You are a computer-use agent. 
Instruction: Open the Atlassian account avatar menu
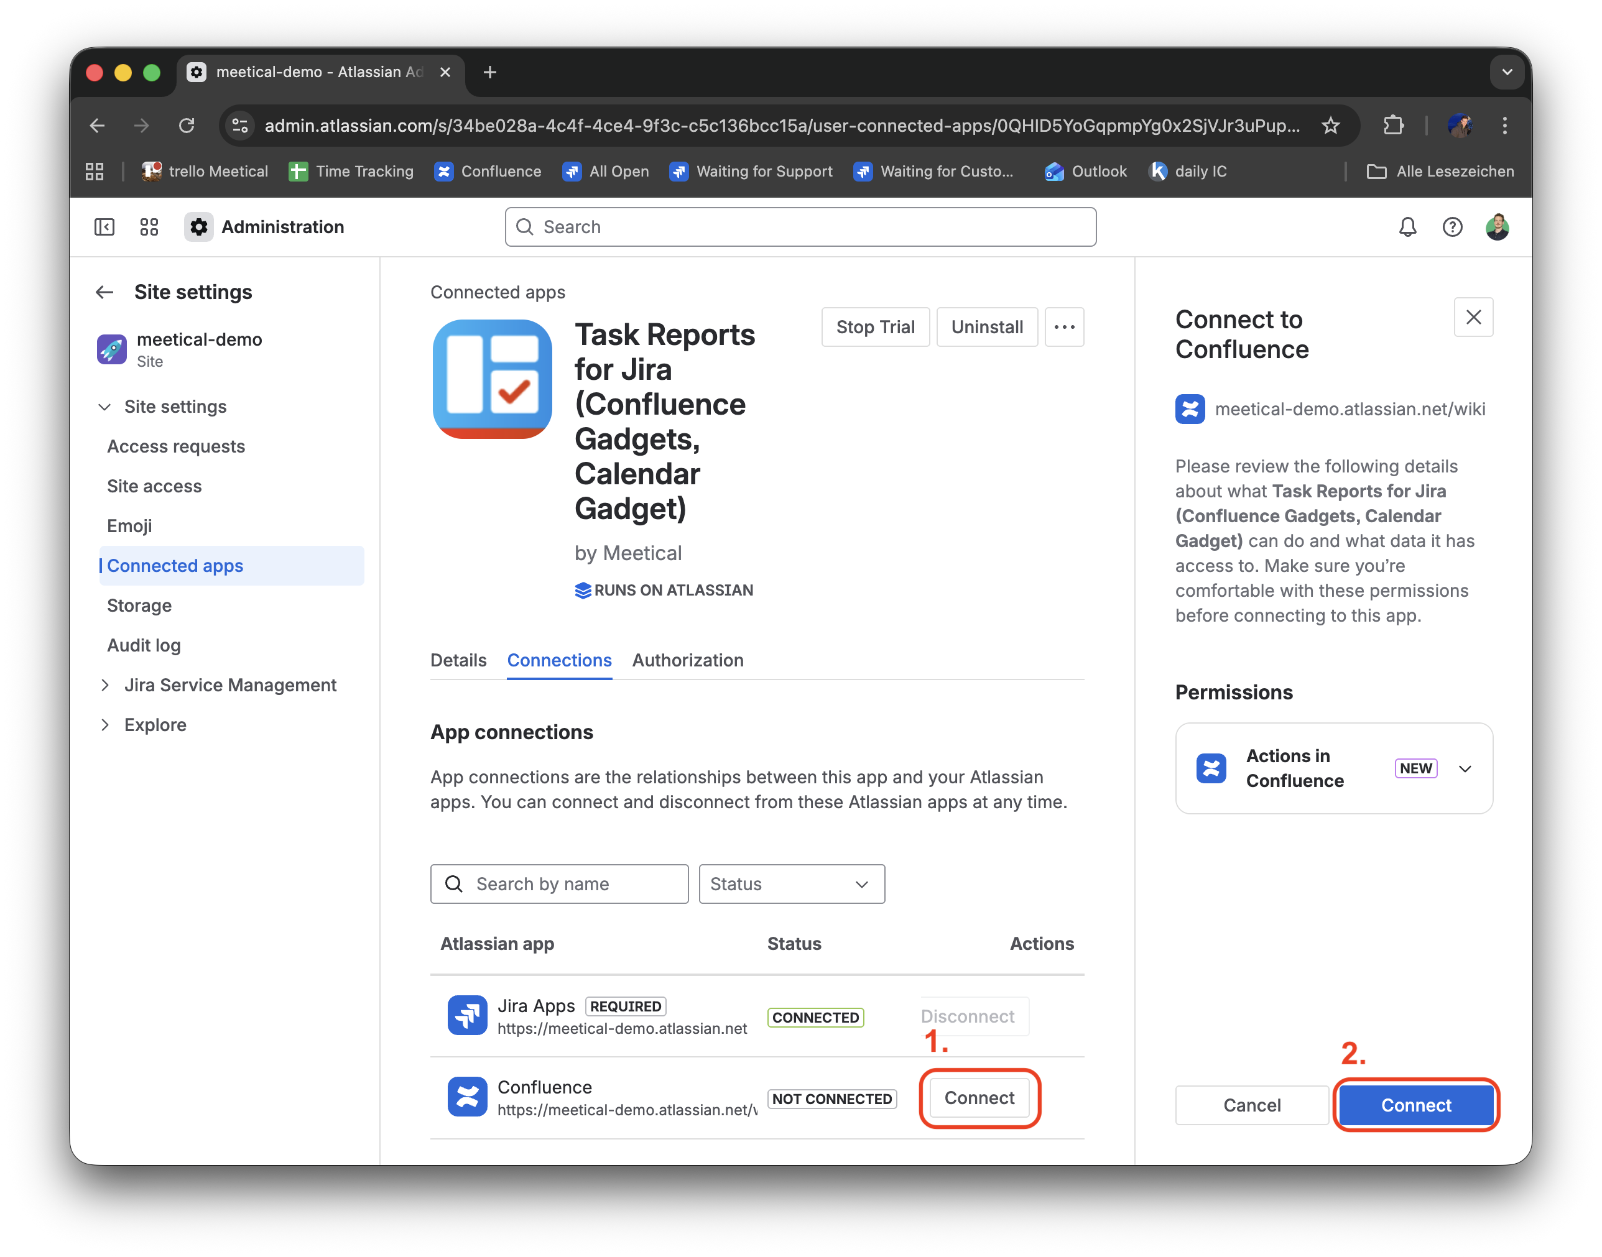(1497, 227)
